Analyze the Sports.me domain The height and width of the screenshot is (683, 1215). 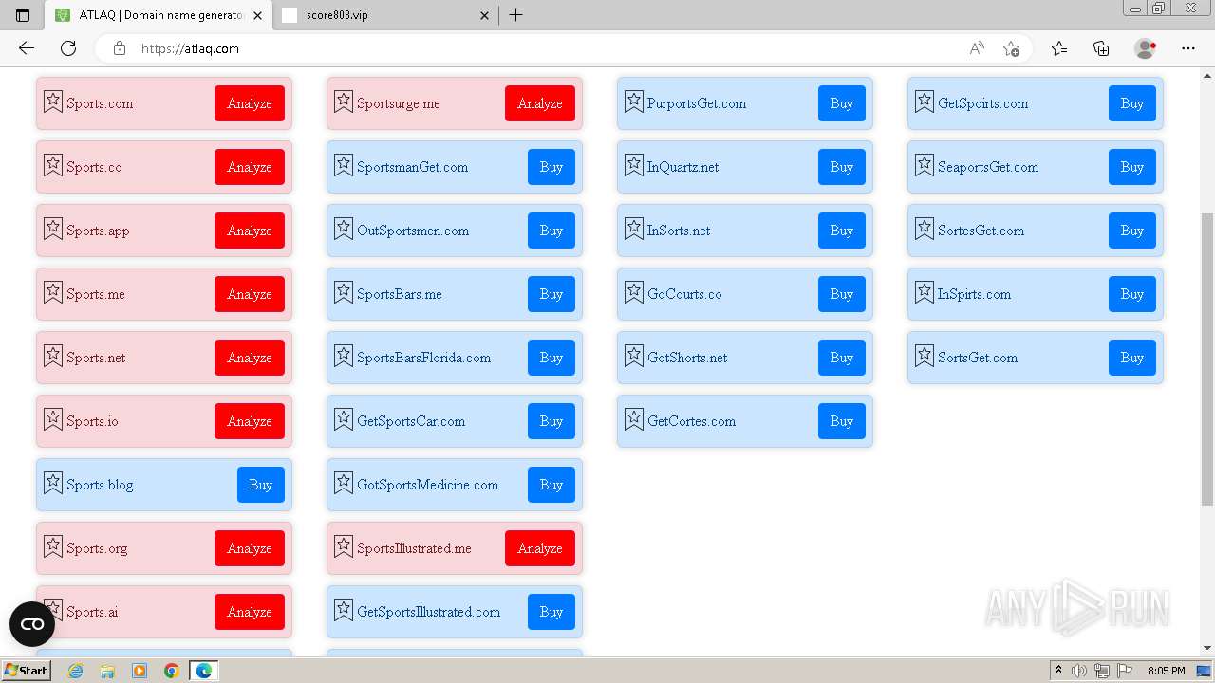pos(250,294)
